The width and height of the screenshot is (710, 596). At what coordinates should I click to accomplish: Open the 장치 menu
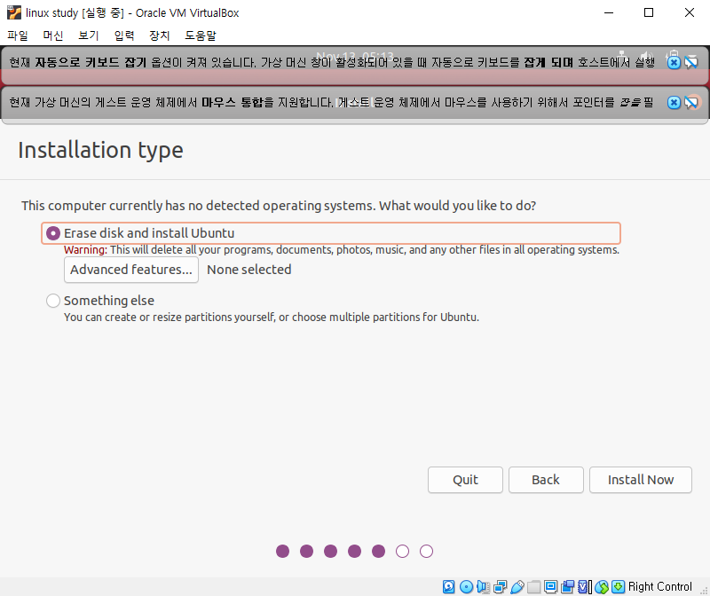tap(160, 35)
